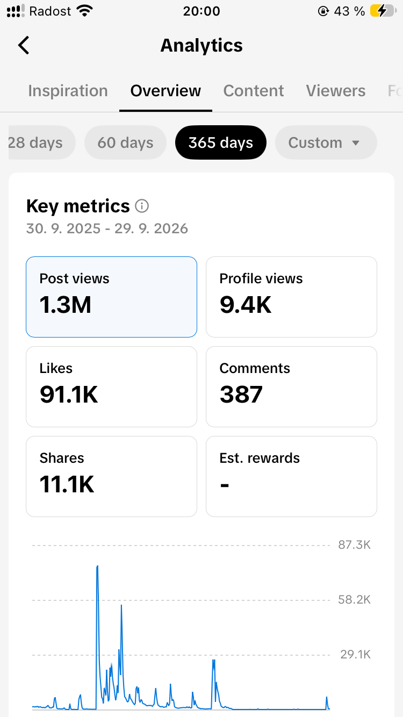The image size is (403, 717).
Task: Click the Custom dropdown arrow
Action: 355,143
